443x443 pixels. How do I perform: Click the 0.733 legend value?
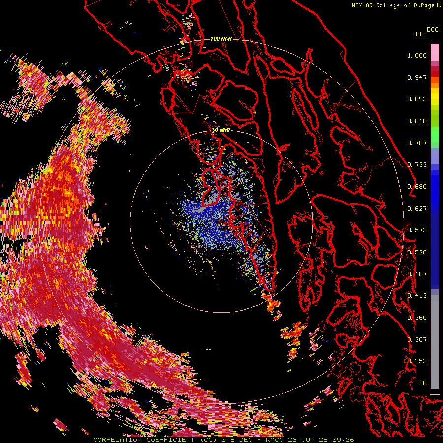pos(417,165)
